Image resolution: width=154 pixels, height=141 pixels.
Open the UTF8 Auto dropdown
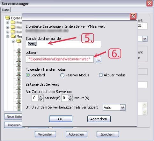(x=123, y=108)
